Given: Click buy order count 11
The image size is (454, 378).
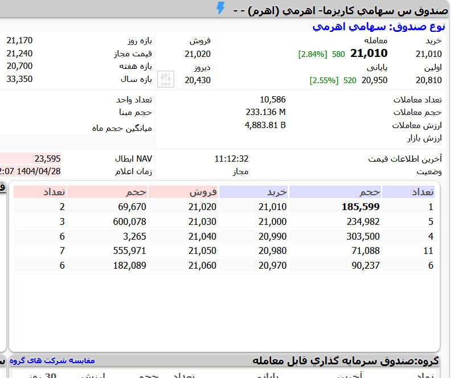Looking at the screenshot, I should pos(428,250).
